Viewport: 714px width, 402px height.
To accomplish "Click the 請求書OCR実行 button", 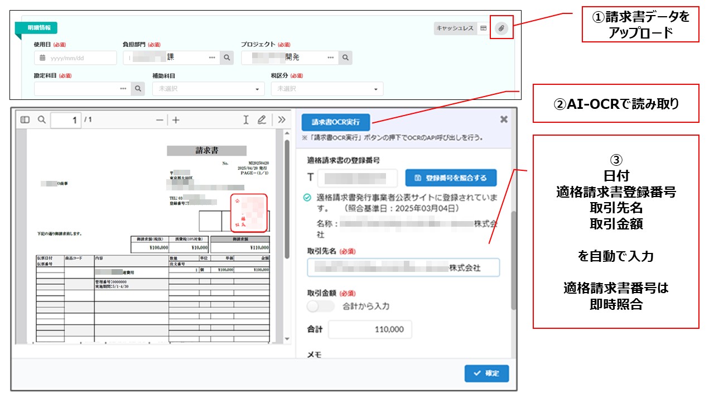I will pyautogui.click(x=335, y=122).
